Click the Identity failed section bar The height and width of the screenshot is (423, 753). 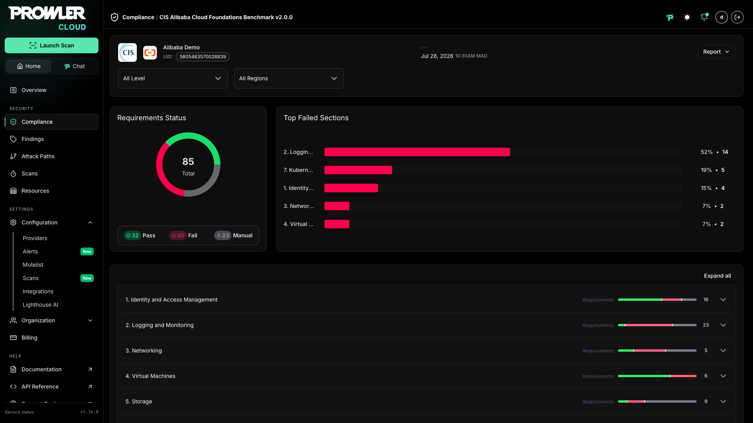pos(351,188)
